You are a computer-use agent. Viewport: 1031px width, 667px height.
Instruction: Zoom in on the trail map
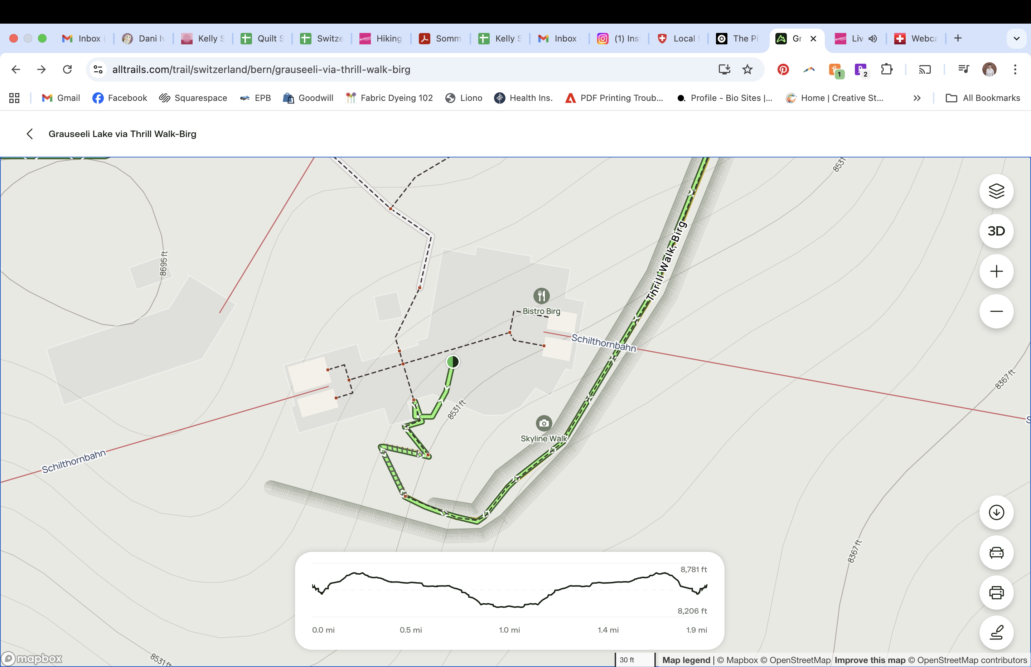point(996,272)
